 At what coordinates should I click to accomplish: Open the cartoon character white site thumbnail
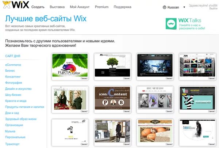70,131
